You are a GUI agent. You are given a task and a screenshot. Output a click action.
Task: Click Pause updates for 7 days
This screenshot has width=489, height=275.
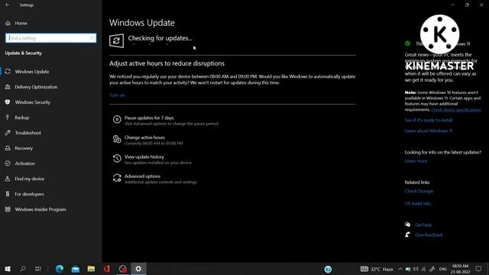coord(149,118)
